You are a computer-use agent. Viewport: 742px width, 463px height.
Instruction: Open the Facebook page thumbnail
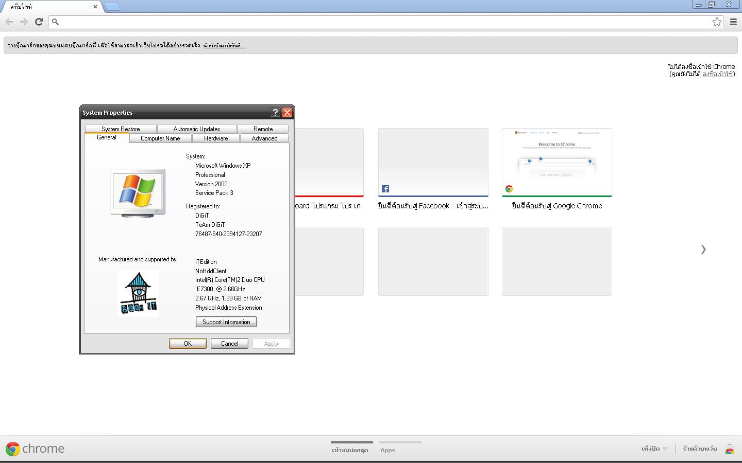click(433, 162)
